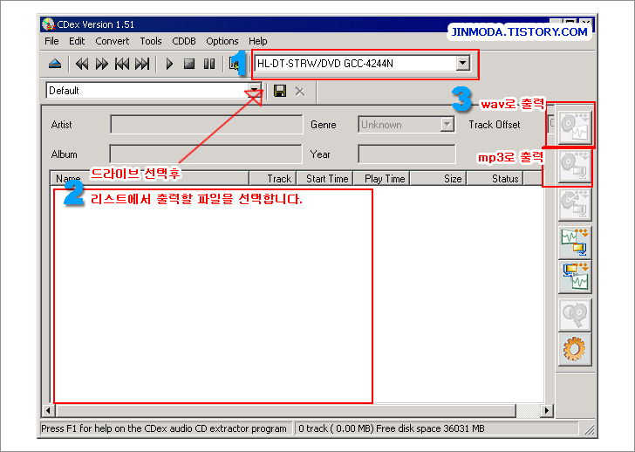
Task: Extract CD tracks to WAV files icon
Action: 574,127
